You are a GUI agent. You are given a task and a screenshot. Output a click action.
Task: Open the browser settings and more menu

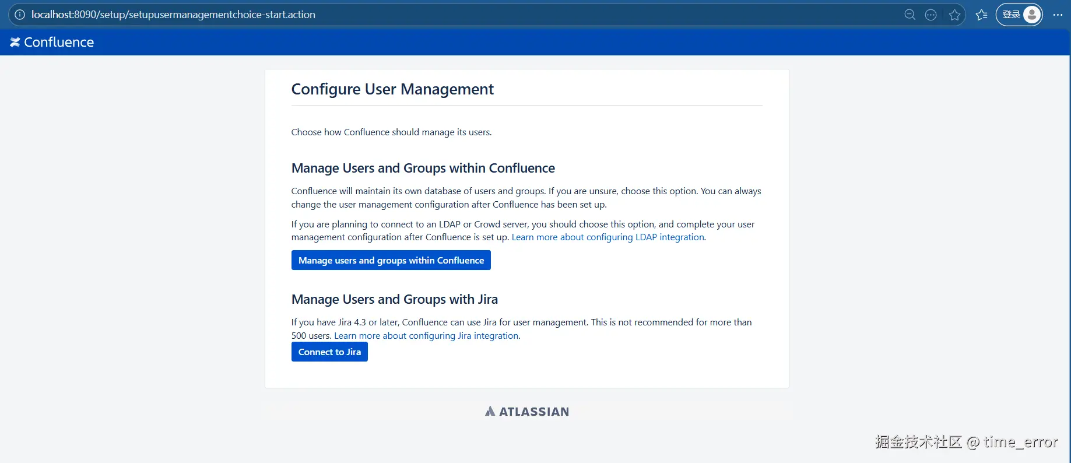(x=1058, y=15)
